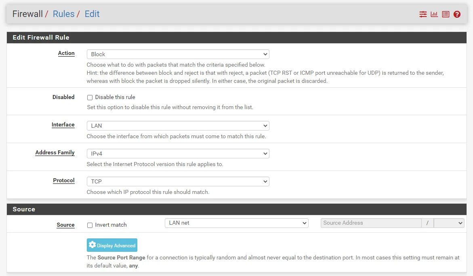This screenshot has height=276, width=473.
Task: Open the Action dropdown showing Block
Action: 178,54
